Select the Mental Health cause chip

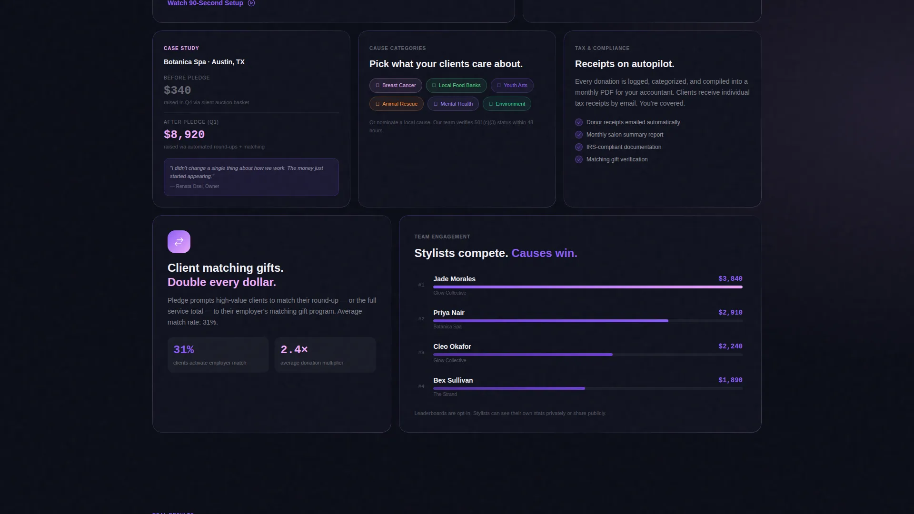pyautogui.click(x=453, y=104)
